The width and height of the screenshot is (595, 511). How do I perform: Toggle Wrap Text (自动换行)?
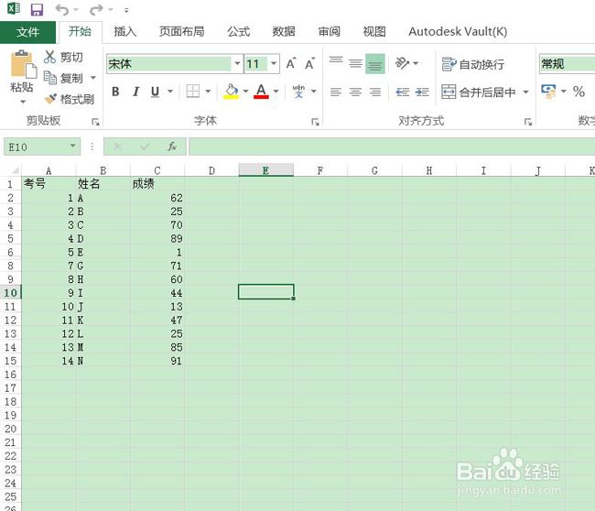(472, 64)
